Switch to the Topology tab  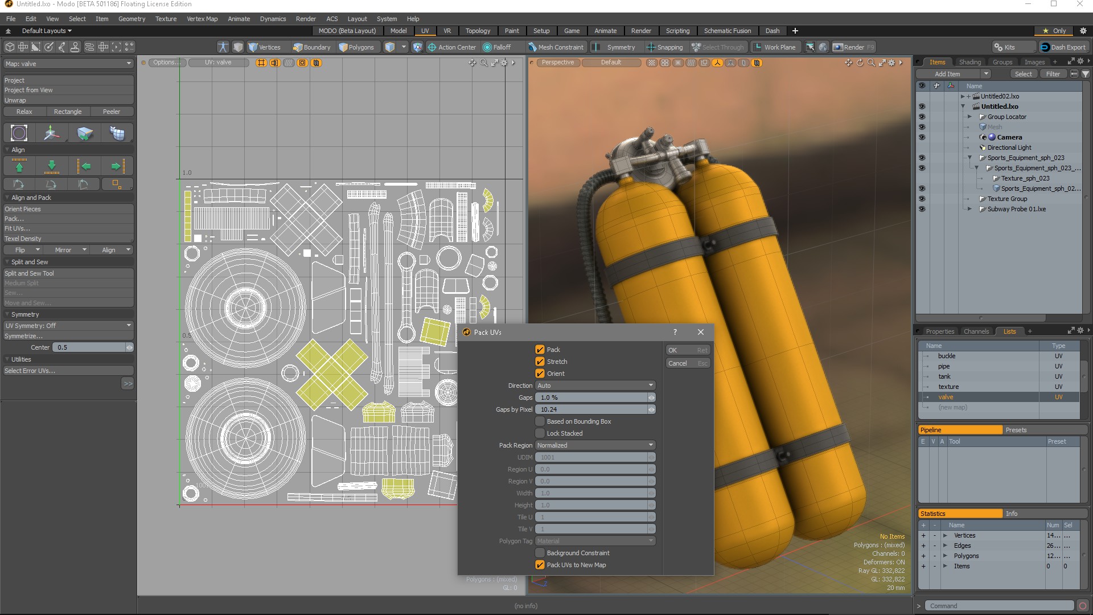pos(478,31)
